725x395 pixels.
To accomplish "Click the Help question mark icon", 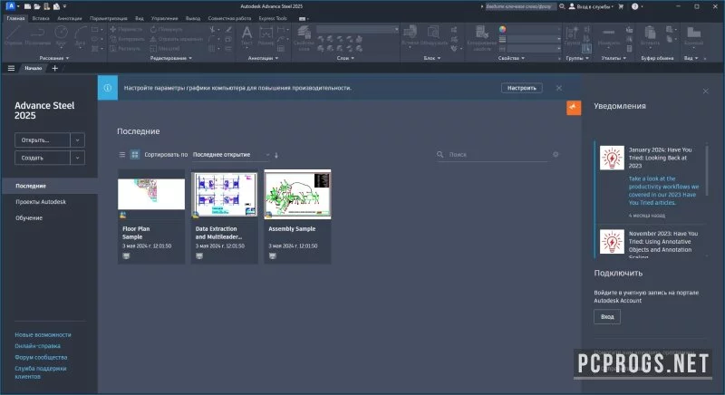I will [635, 6].
